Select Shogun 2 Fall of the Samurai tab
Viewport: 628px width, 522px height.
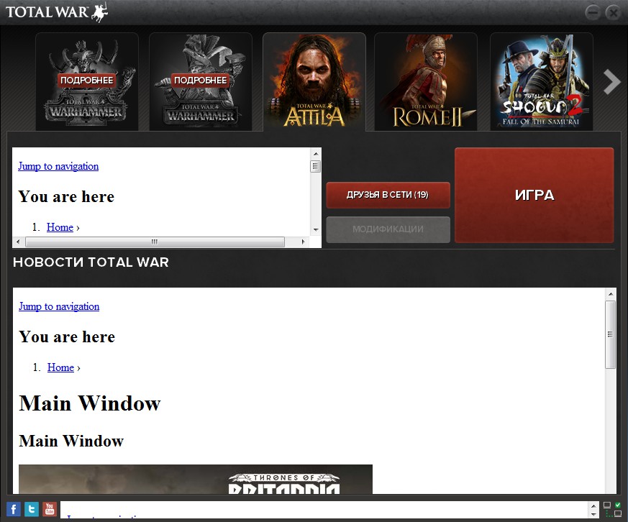(x=542, y=82)
